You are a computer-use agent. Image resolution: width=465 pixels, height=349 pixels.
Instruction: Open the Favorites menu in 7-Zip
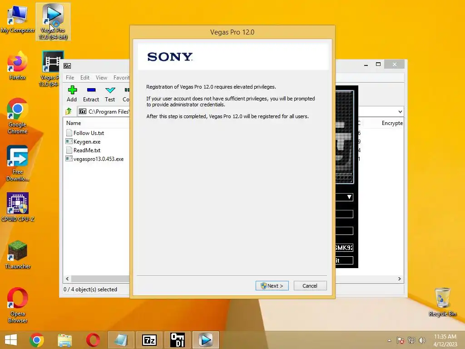pos(121,77)
